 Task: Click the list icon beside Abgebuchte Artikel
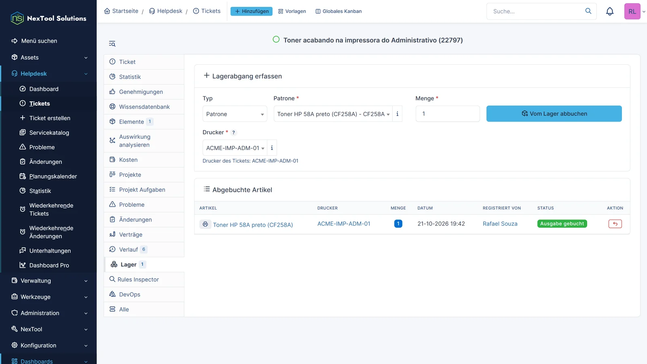pos(207,189)
